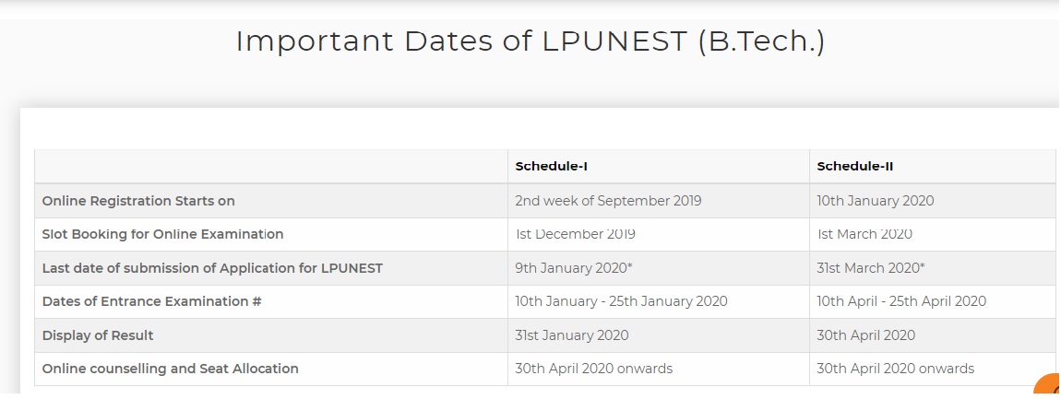Click Online counselling and Seat Allocation label
1061x399 pixels.
pyautogui.click(x=171, y=369)
